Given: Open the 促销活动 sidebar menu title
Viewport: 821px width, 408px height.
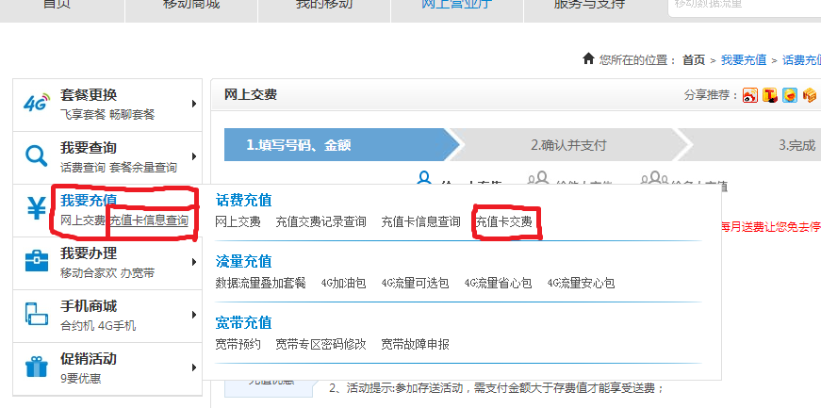Looking at the screenshot, I should [x=89, y=359].
